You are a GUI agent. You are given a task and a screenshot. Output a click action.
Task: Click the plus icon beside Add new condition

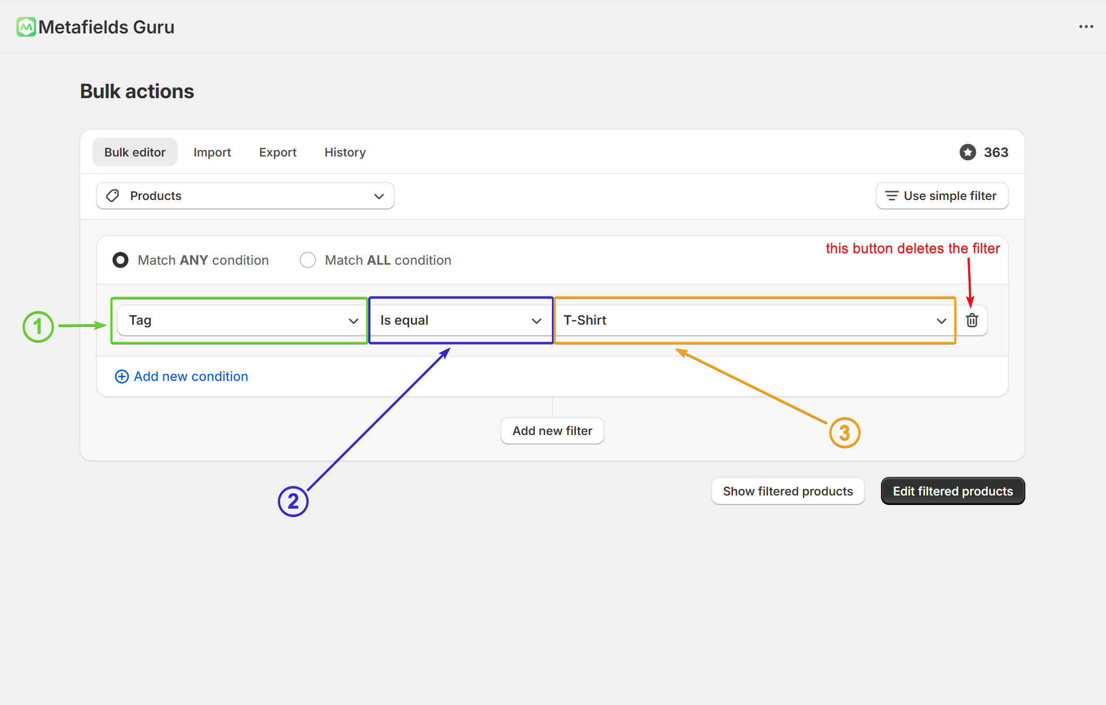point(122,377)
